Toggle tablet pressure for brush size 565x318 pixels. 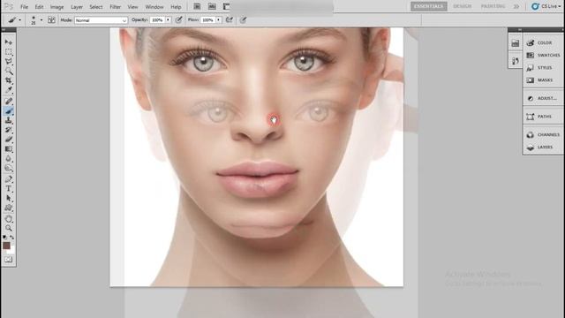[x=244, y=20]
